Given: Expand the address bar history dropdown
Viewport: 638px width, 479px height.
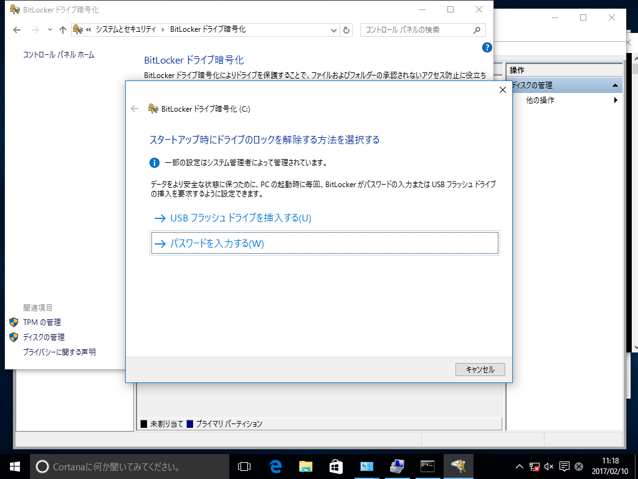Looking at the screenshot, I should pyautogui.click(x=334, y=30).
